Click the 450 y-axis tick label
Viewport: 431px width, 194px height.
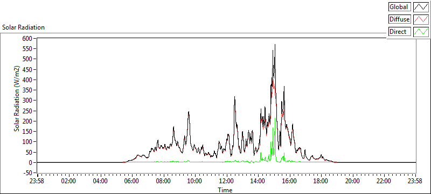click(x=27, y=70)
